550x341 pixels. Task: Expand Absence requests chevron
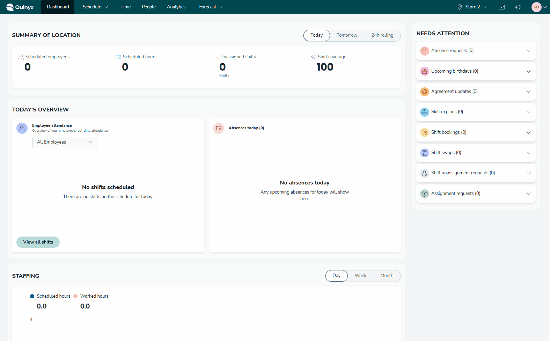[x=529, y=51]
